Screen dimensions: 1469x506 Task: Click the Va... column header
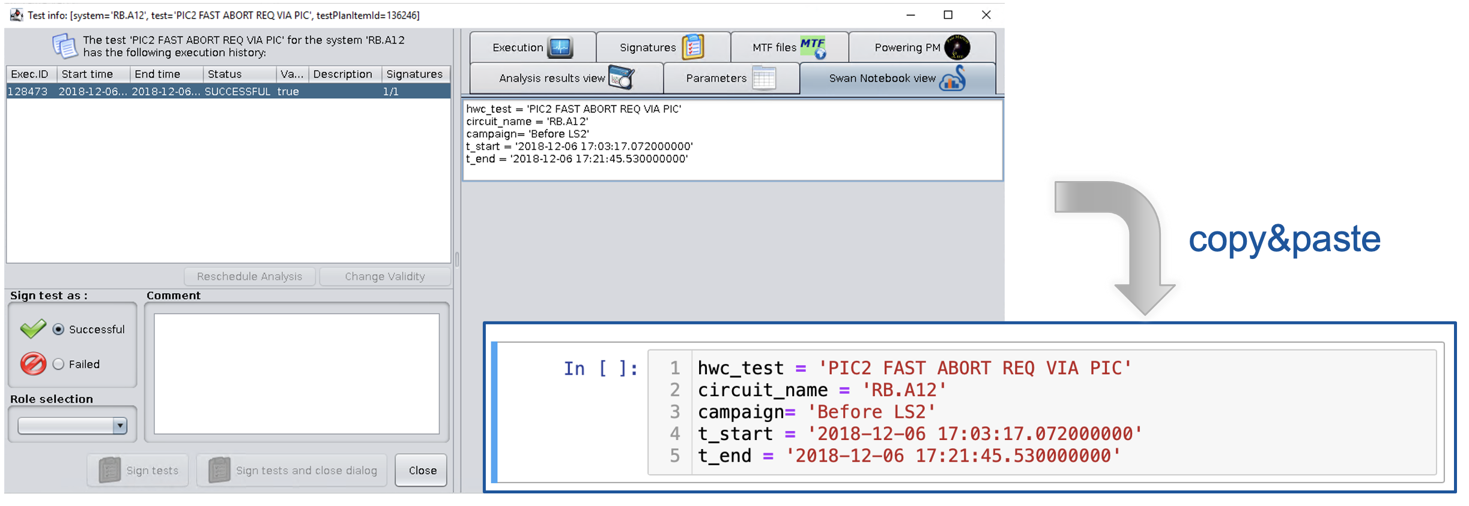pos(292,74)
